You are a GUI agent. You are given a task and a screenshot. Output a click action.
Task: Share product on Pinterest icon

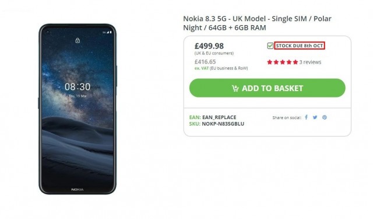click(325, 117)
